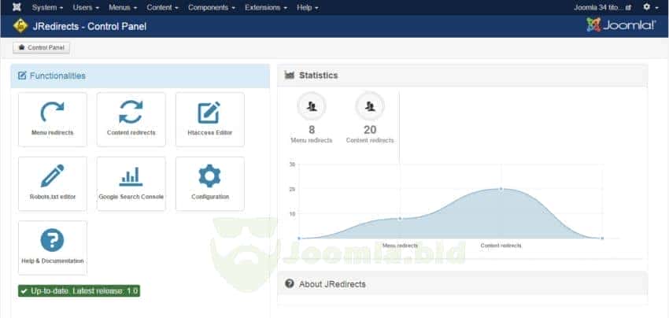Click the chart peak point at 20
Viewport: 669px width, 318px height.
coord(501,189)
